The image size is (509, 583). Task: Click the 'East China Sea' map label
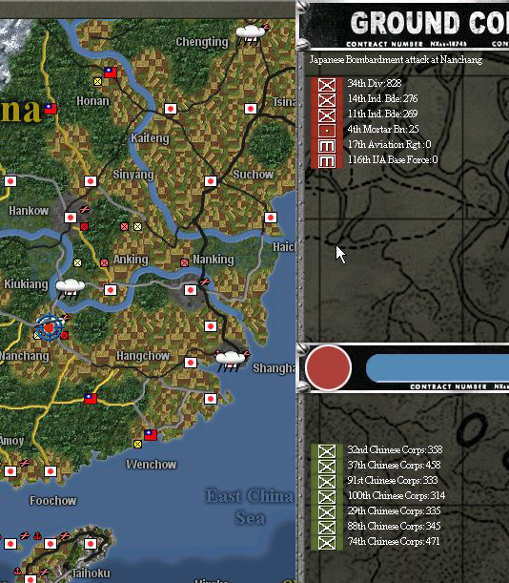tap(250, 507)
